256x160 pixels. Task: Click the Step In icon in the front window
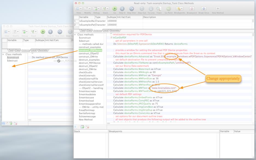[x=122, y=9]
